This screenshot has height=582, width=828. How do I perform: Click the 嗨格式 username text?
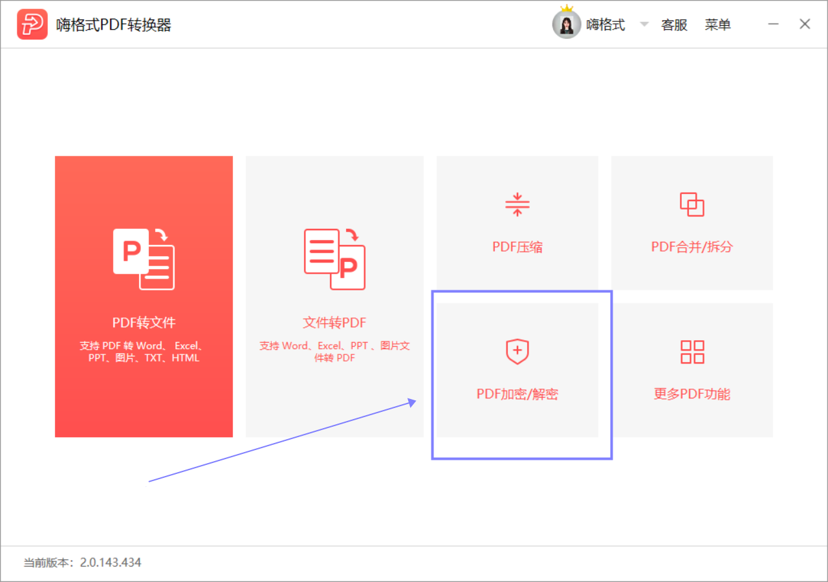point(607,24)
